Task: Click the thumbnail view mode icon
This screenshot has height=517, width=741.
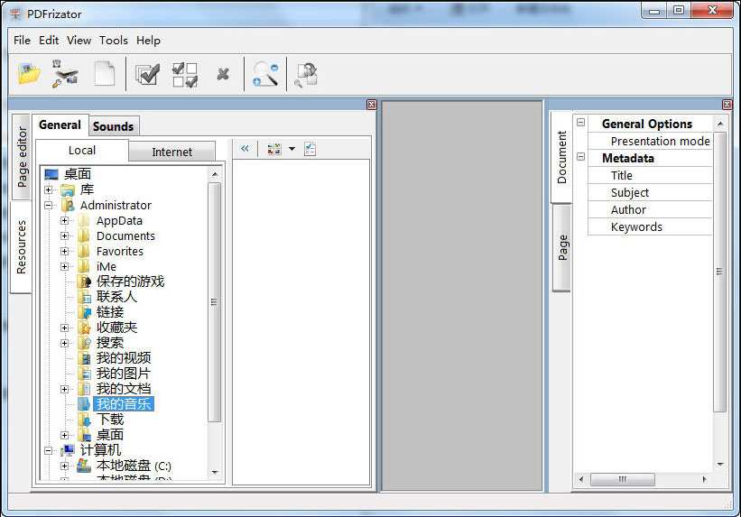Action: [274, 150]
